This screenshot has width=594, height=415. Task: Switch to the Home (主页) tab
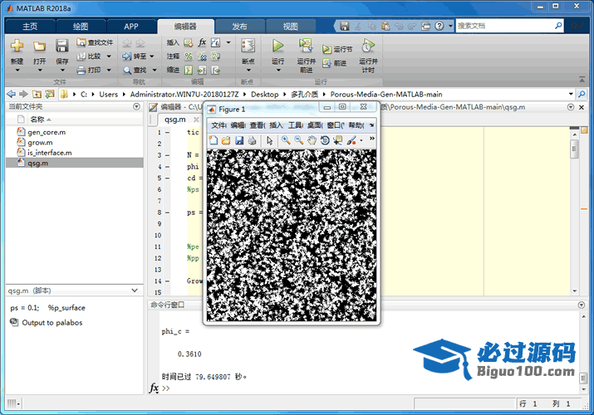click(30, 27)
